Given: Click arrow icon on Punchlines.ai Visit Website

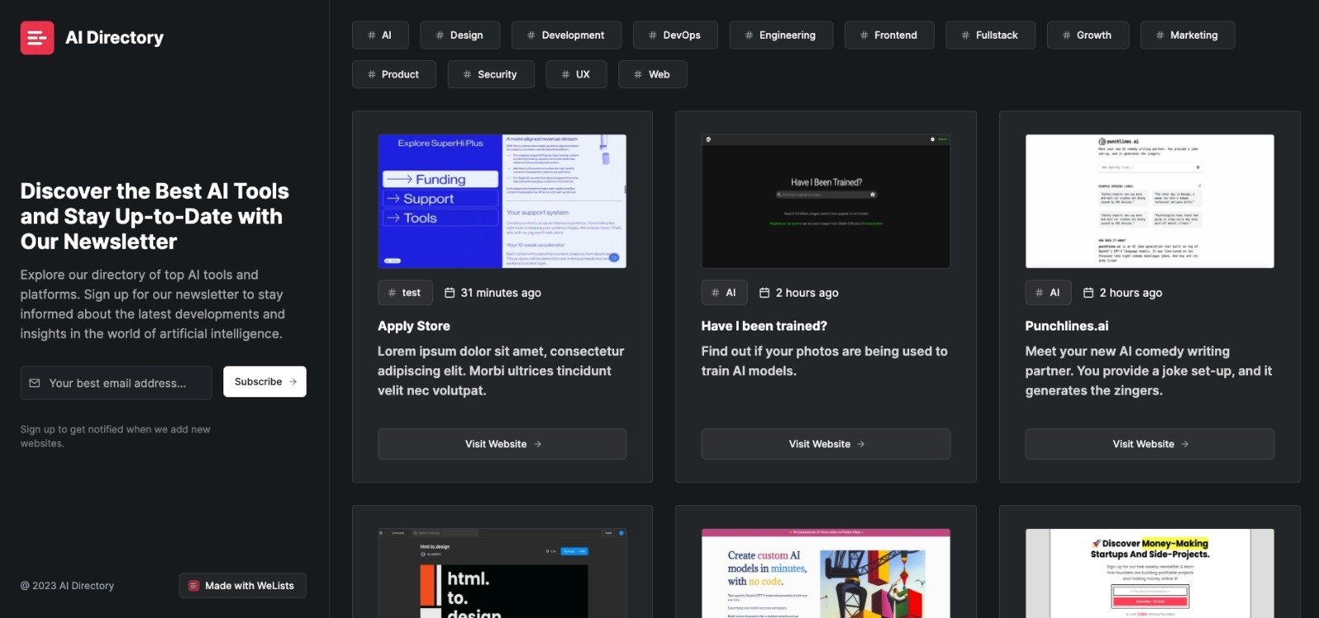Looking at the screenshot, I should coord(1185,444).
